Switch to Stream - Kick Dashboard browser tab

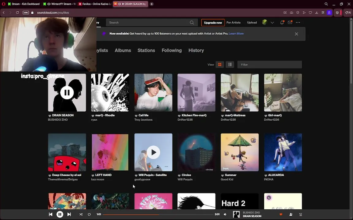click(x=24, y=4)
